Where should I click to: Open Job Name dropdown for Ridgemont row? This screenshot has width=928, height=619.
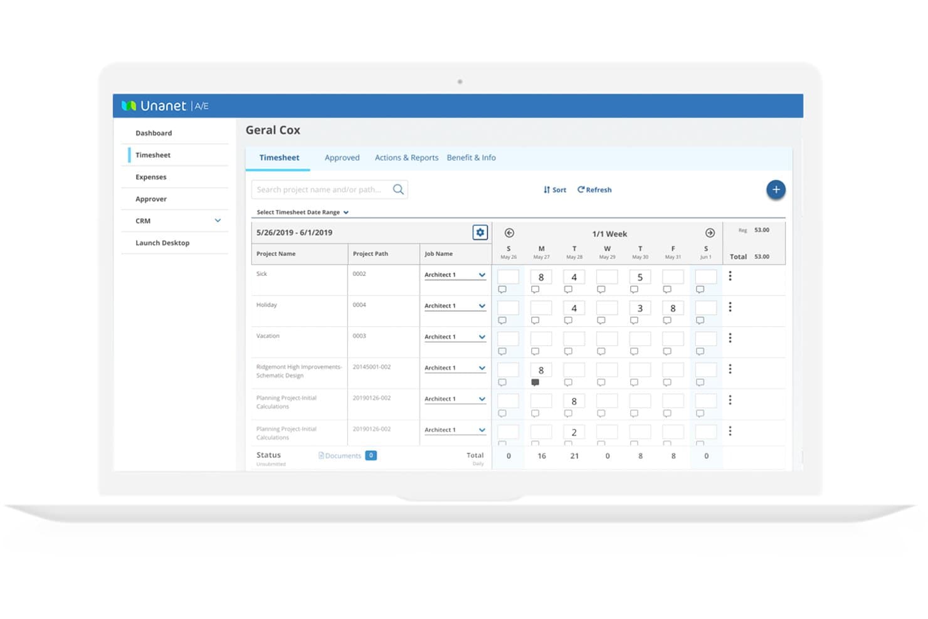coord(455,368)
